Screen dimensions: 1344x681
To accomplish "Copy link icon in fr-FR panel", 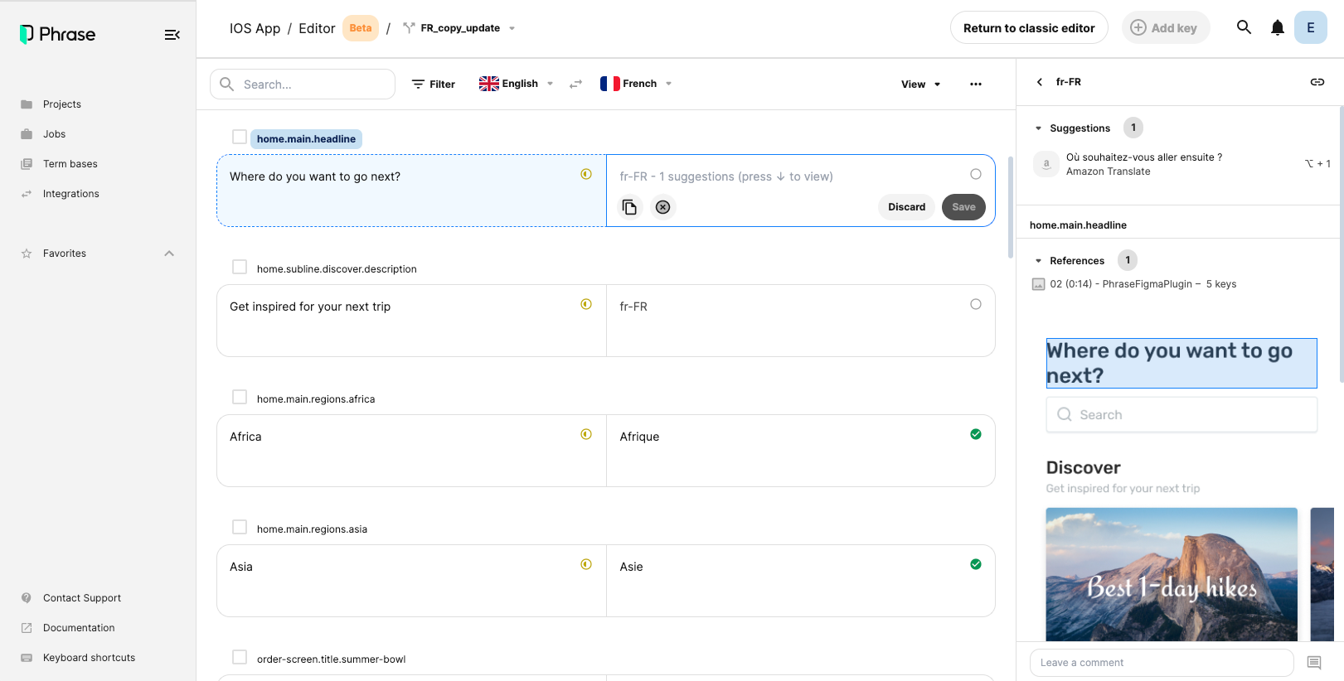I will (x=1317, y=82).
